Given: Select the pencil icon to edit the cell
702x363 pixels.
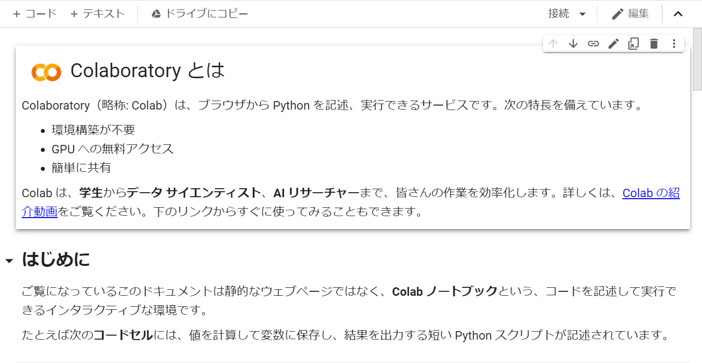Looking at the screenshot, I should tap(613, 43).
